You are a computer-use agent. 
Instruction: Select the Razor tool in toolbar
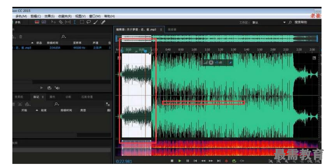(x=61, y=22)
